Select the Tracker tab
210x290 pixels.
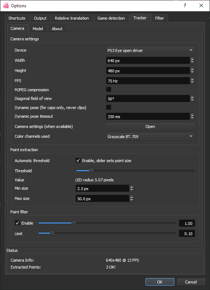(x=140, y=18)
